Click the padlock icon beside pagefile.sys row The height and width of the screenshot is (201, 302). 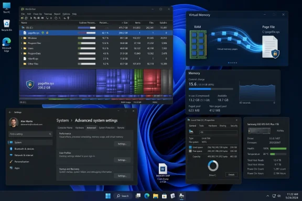[x=47, y=33]
